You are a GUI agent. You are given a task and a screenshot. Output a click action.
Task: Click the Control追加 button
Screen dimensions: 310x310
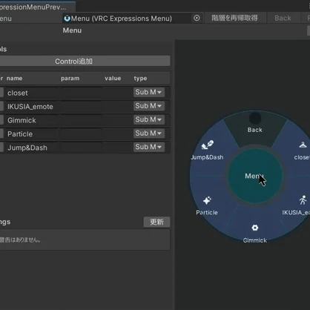coord(74,61)
